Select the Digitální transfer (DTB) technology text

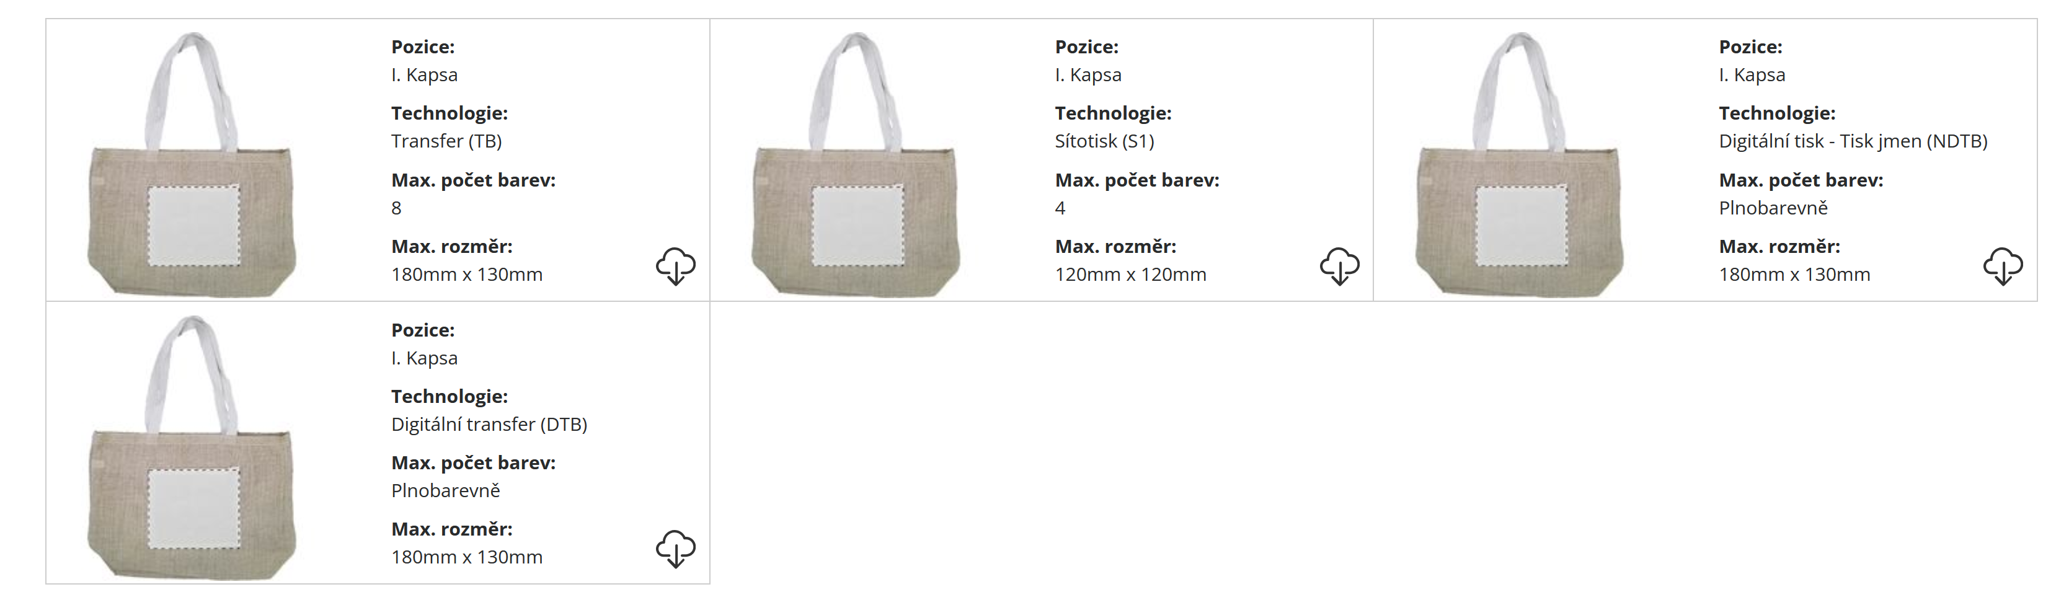point(489,424)
